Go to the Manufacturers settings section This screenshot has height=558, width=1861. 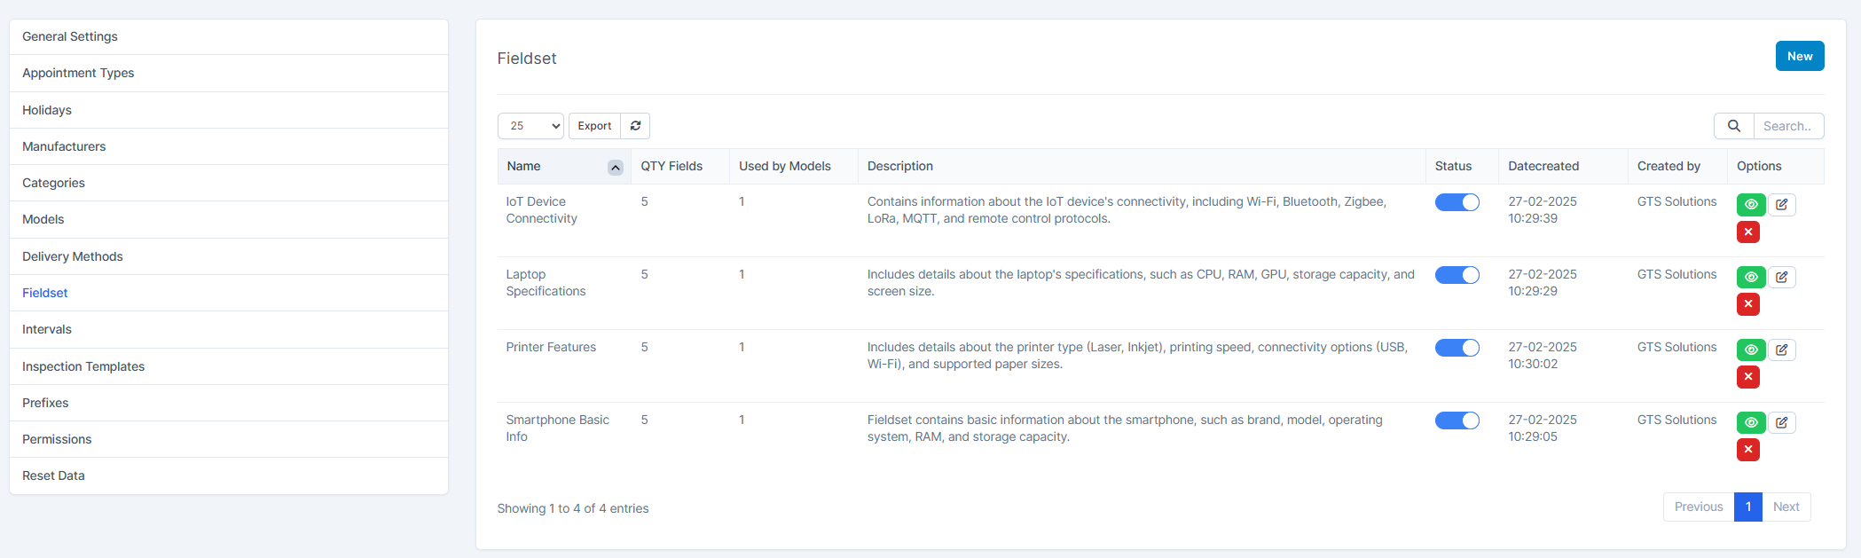point(64,146)
